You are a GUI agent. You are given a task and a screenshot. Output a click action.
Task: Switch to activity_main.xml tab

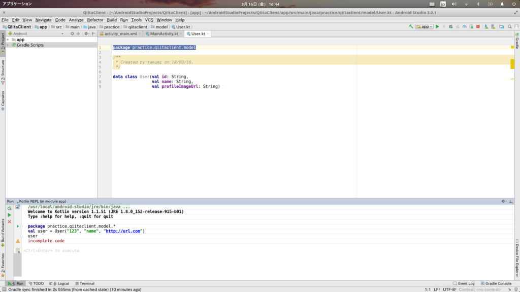point(120,34)
